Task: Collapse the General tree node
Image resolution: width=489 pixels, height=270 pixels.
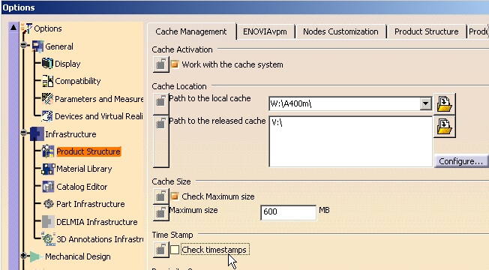Action: (x=24, y=46)
